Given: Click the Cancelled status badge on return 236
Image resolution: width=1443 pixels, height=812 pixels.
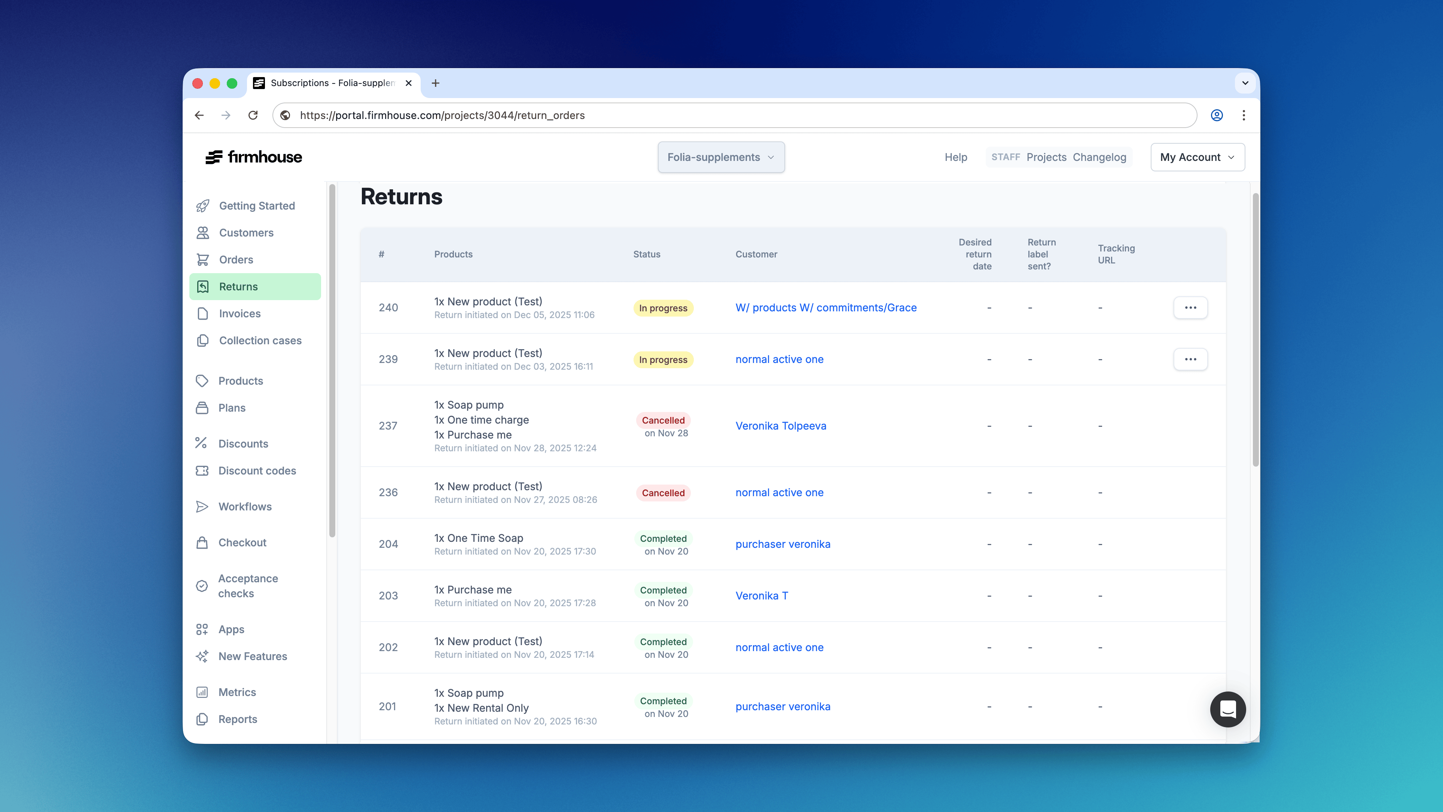Looking at the screenshot, I should pyautogui.click(x=663, y=492).
